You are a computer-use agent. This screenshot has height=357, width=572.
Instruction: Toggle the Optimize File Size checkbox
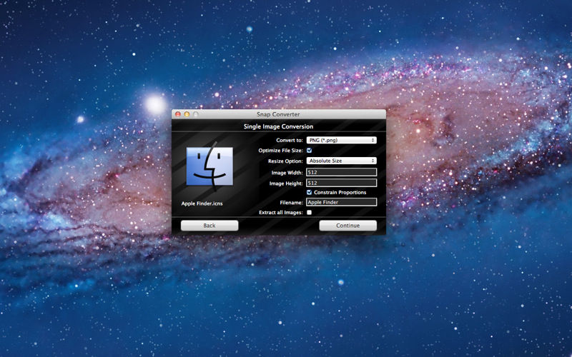pyautogui.click(x=310, y=151)
